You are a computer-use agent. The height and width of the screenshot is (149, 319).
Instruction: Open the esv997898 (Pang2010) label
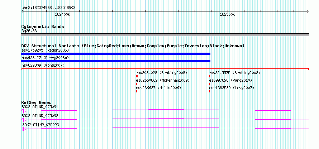pyautogui.click(x=230, y=80)
